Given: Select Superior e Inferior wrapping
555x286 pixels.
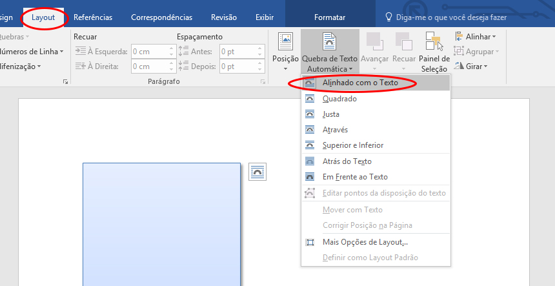Looking at the screenshot, I should click(x=376, y=145).
